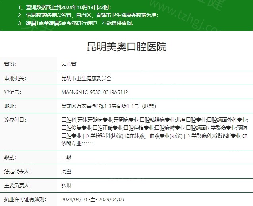Screen dimensions: 253x206
Task: Select registration number MA6N6N1C-953010319A5112
Action: pyautogui.click(x=95, y=92)
